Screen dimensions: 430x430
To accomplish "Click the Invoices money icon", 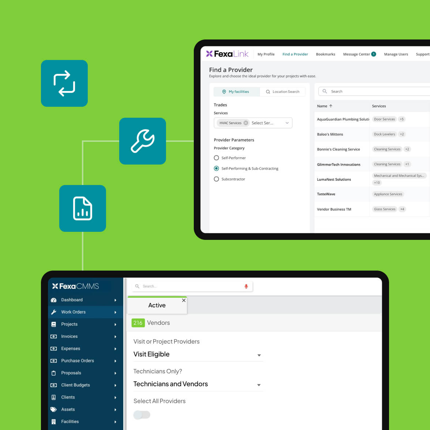I will coord(54,336).
